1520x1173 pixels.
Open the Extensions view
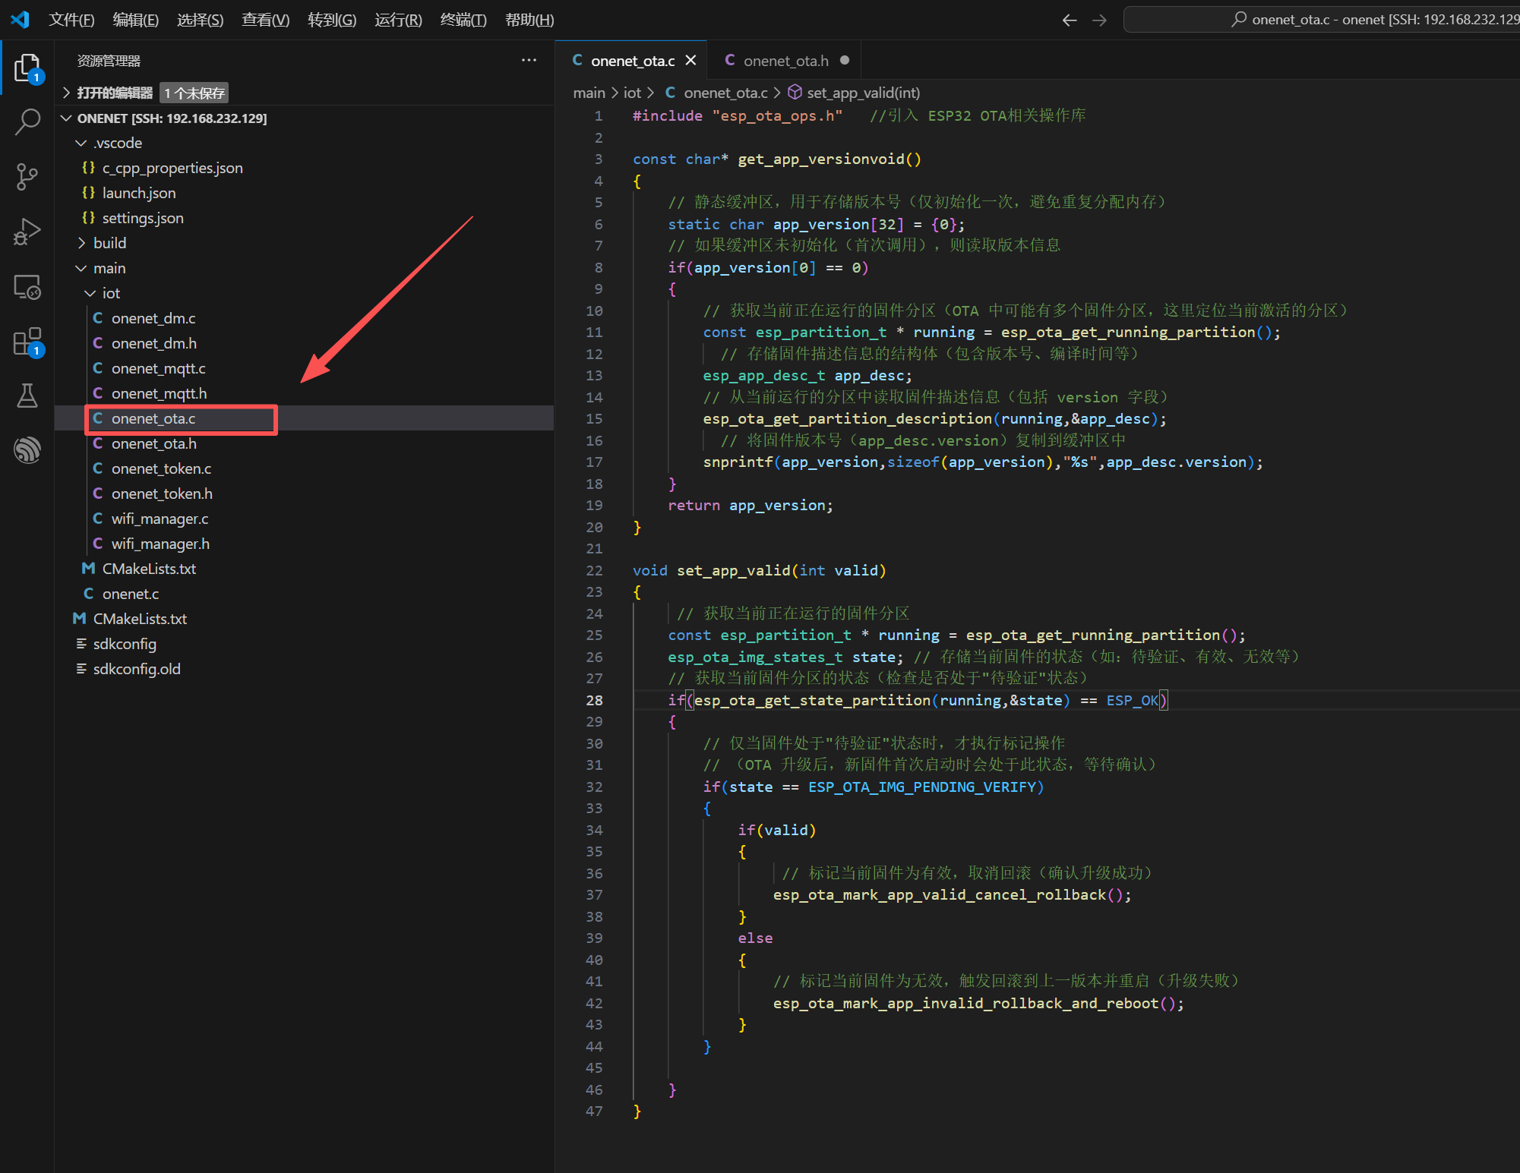[27, 342]
